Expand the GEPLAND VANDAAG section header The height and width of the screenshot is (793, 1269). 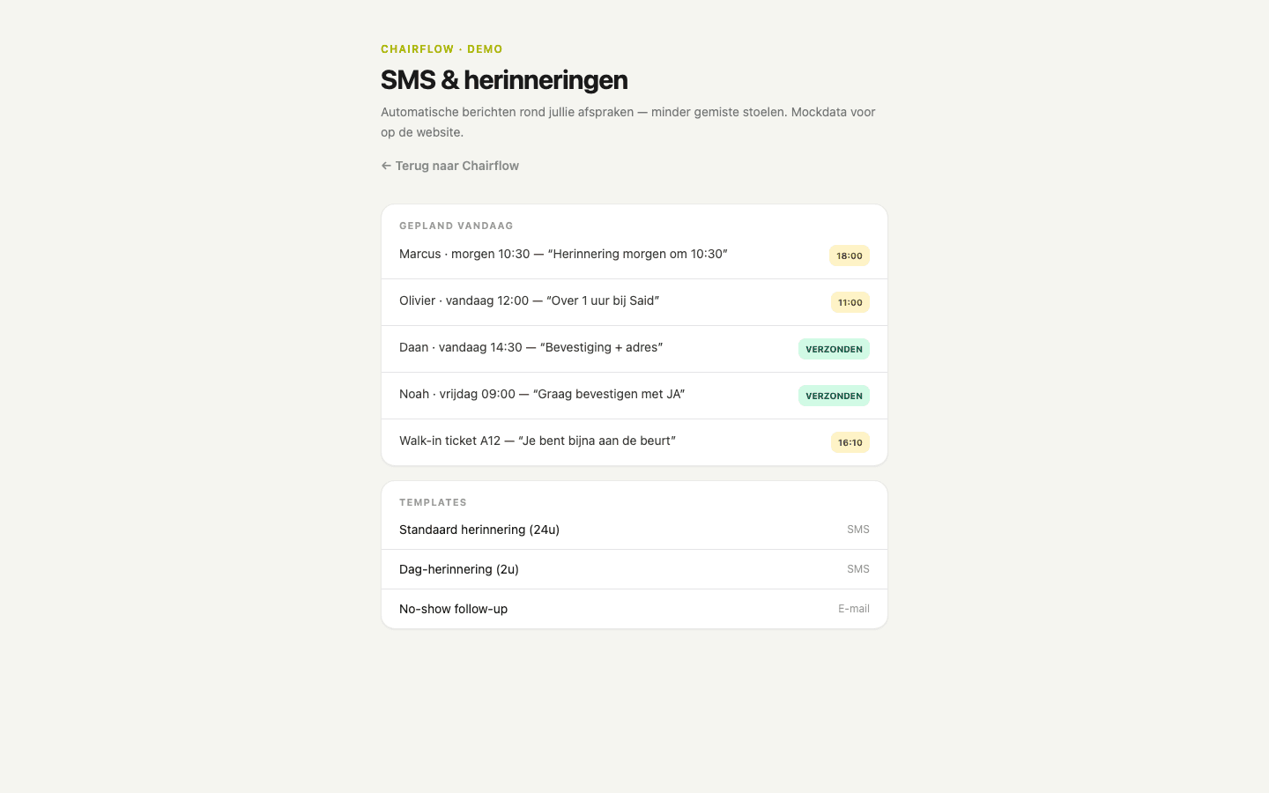pyautogui.click(x=456, y=226)
